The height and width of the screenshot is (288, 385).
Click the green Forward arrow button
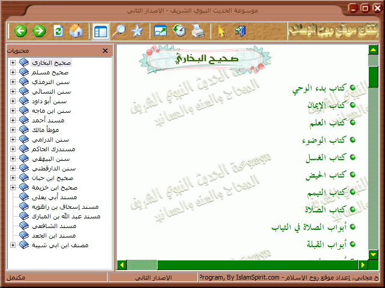pyautogui.click(x=39, y=31)
